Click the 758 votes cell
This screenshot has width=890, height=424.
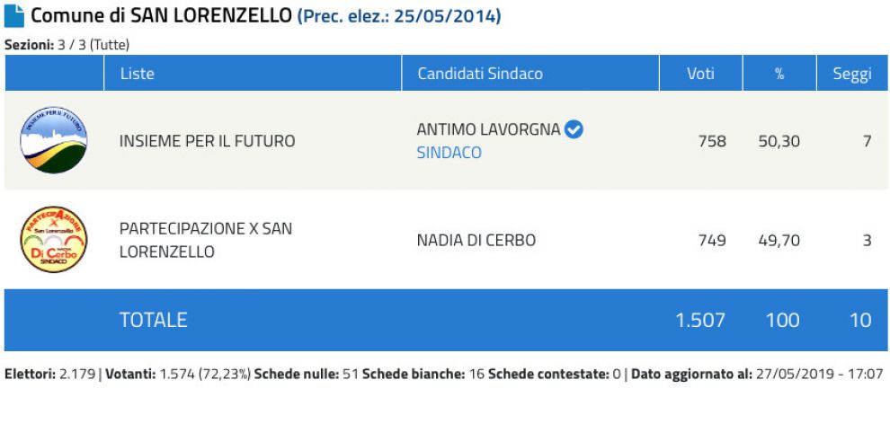pyautogui.click(x=712, y=141)
